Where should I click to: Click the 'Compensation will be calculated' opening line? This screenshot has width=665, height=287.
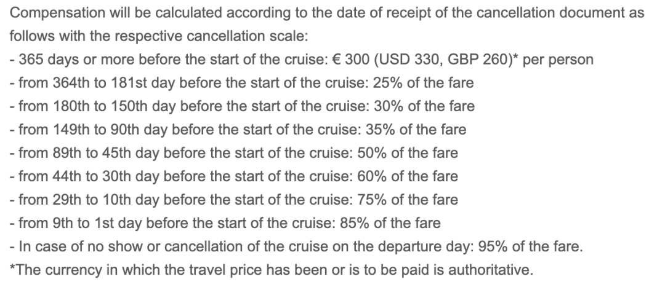point(326,13)
